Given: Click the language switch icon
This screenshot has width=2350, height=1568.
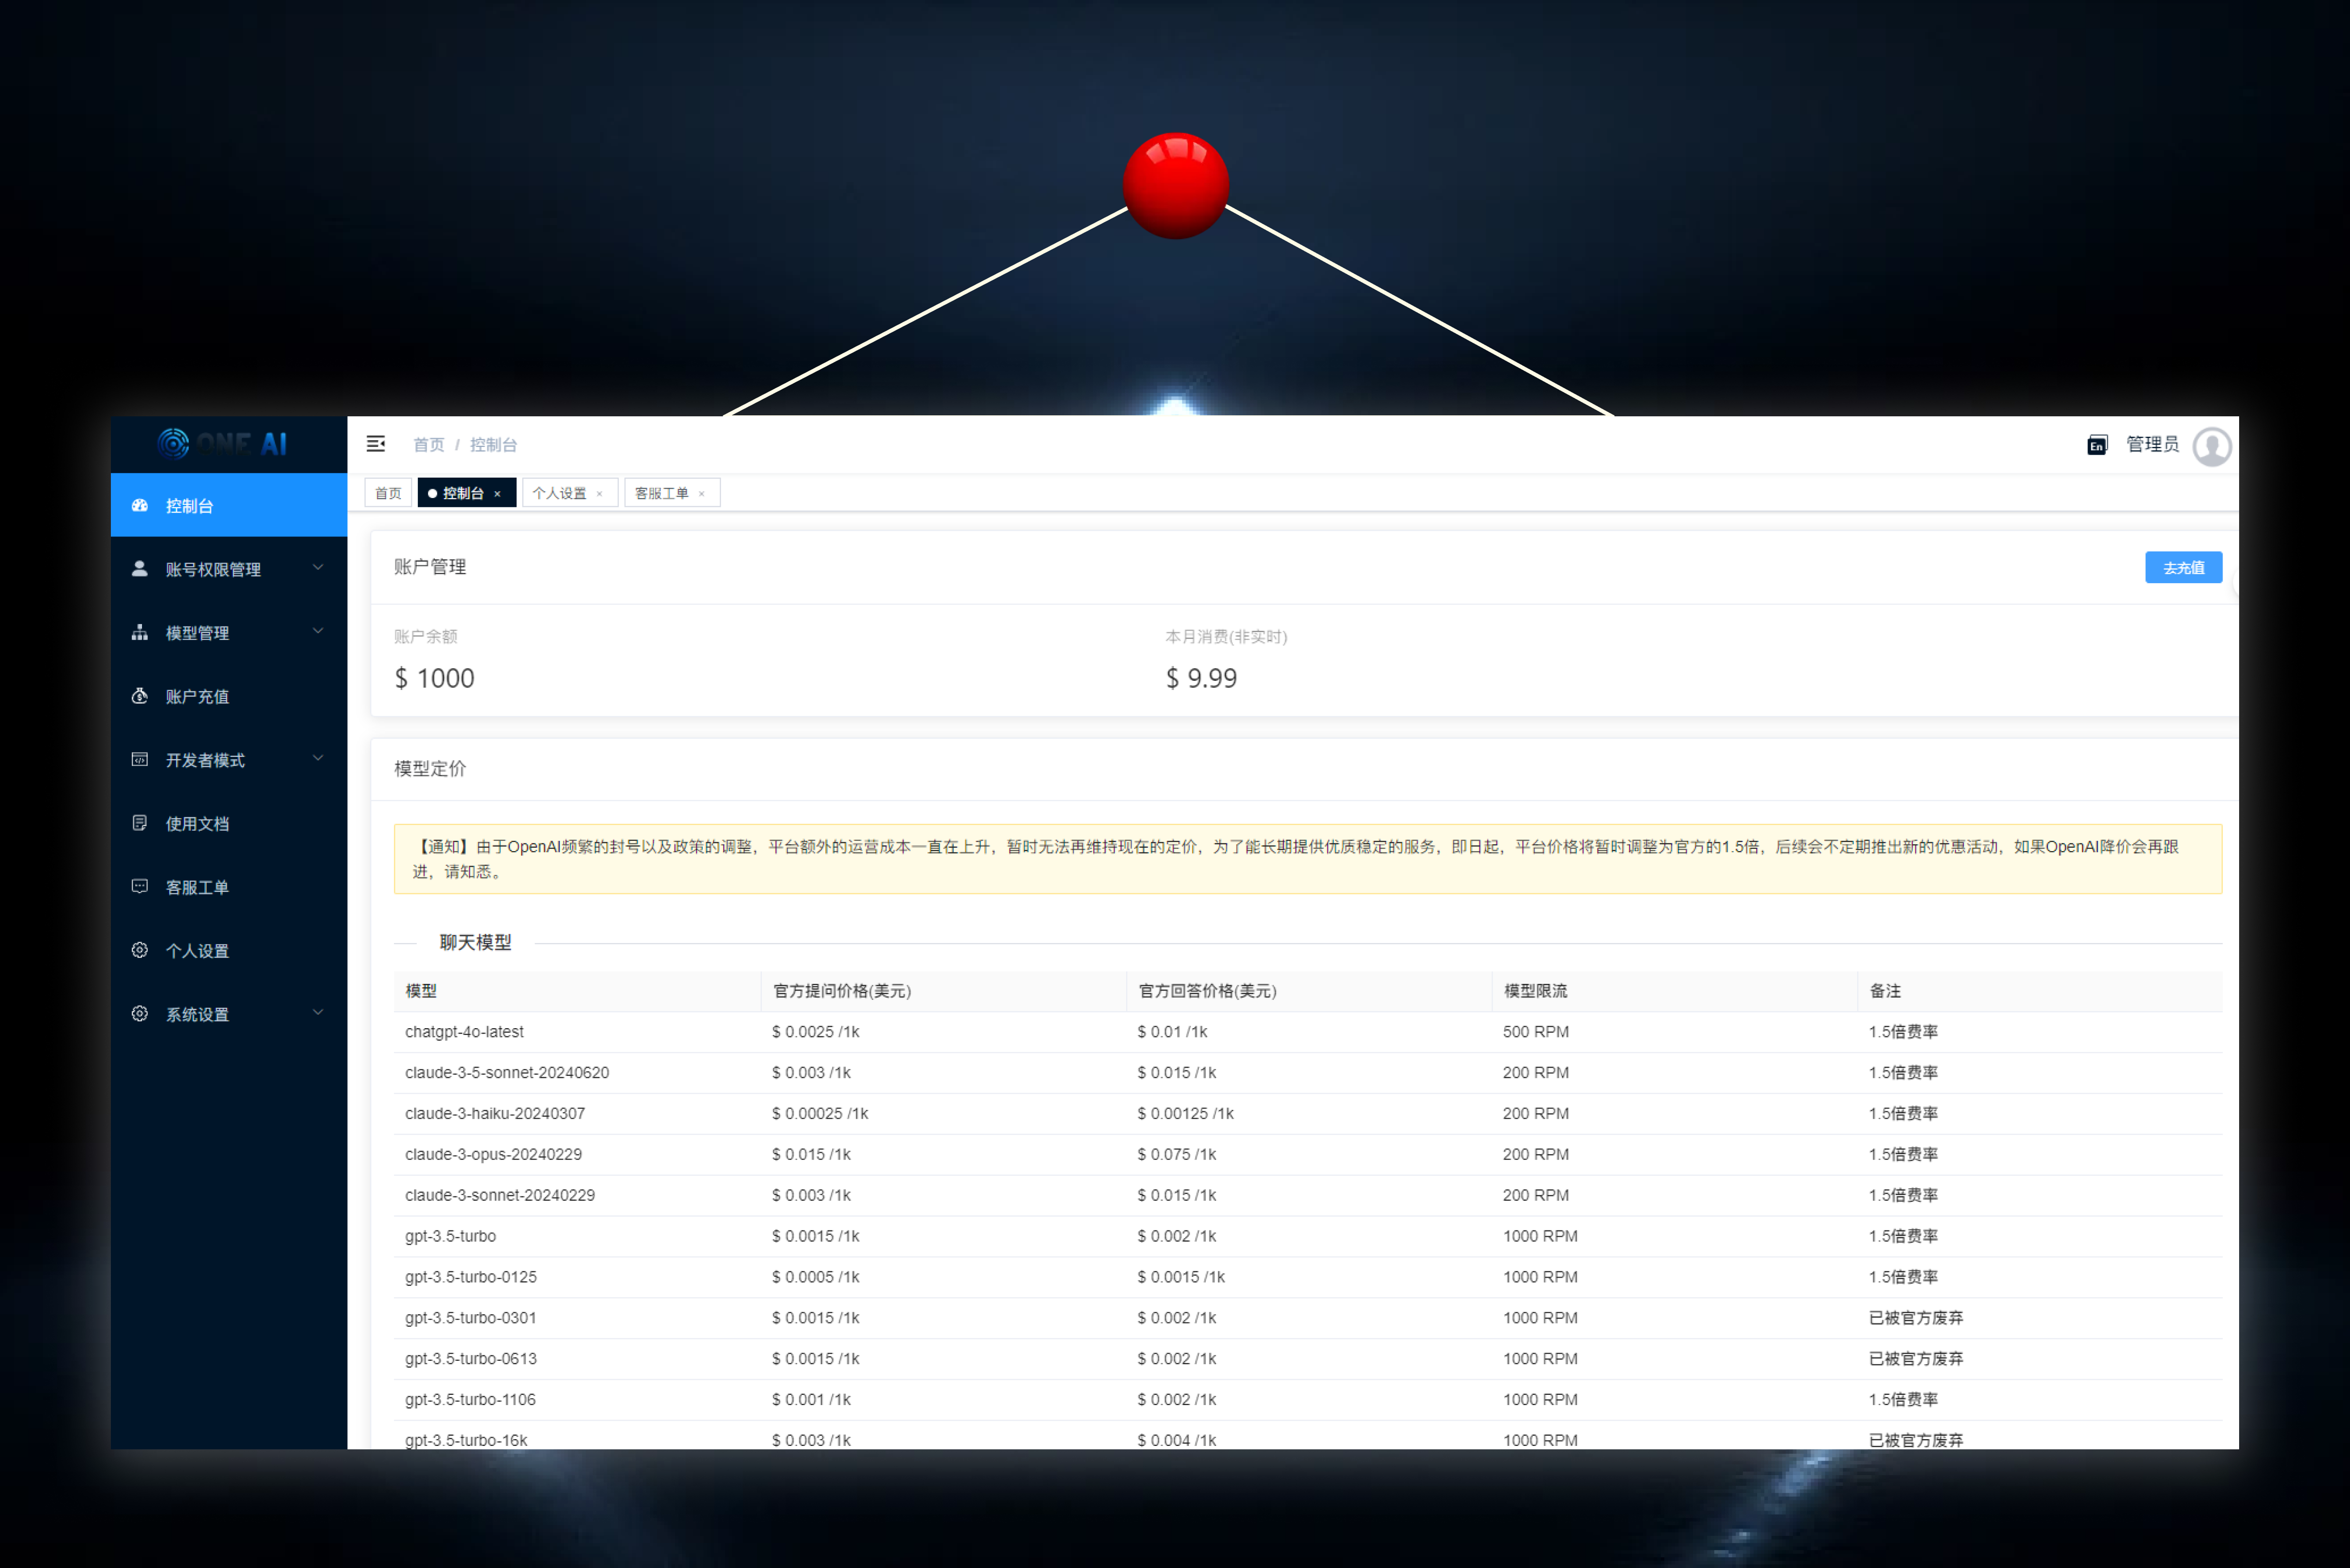Looking at the screenshot, I should coord(2097,445).
